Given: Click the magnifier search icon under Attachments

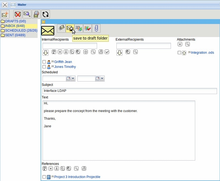Looking at the screenshot, I should [187, 44].
